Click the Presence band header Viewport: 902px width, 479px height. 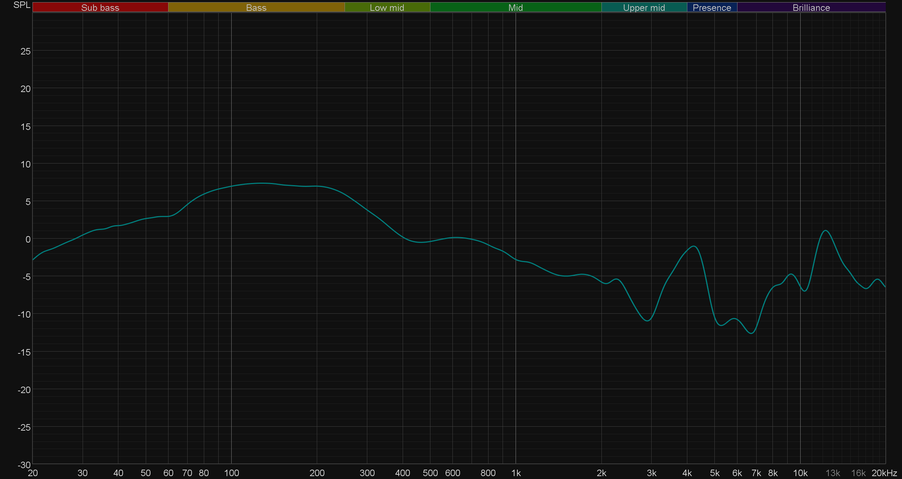tap(712, 8)
